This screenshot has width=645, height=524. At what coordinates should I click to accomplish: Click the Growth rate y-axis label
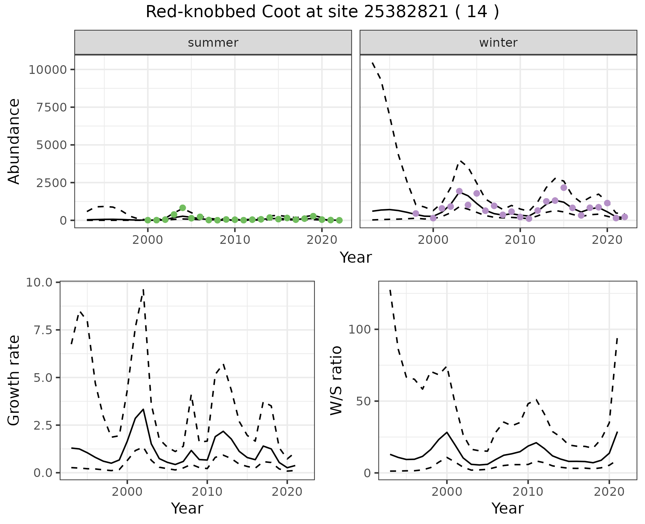click(14, 381)
